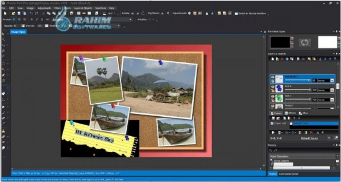
Task: Select the History bottom tab
Action: click(273, 174)
